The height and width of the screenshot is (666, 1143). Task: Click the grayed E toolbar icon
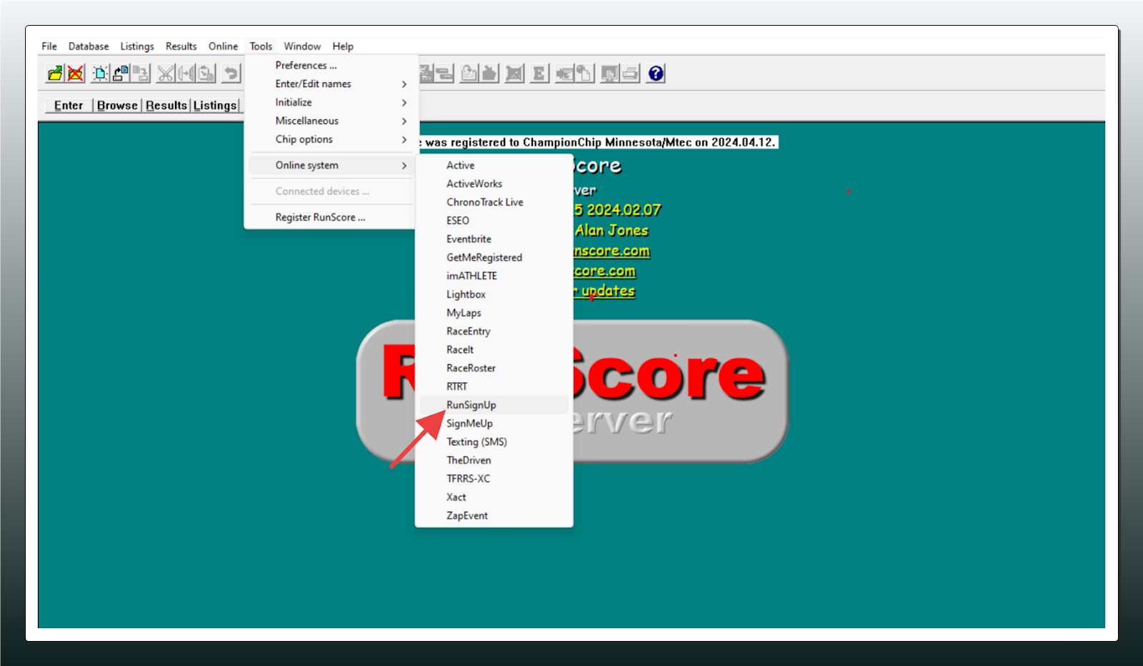click(x=539, y=73)
